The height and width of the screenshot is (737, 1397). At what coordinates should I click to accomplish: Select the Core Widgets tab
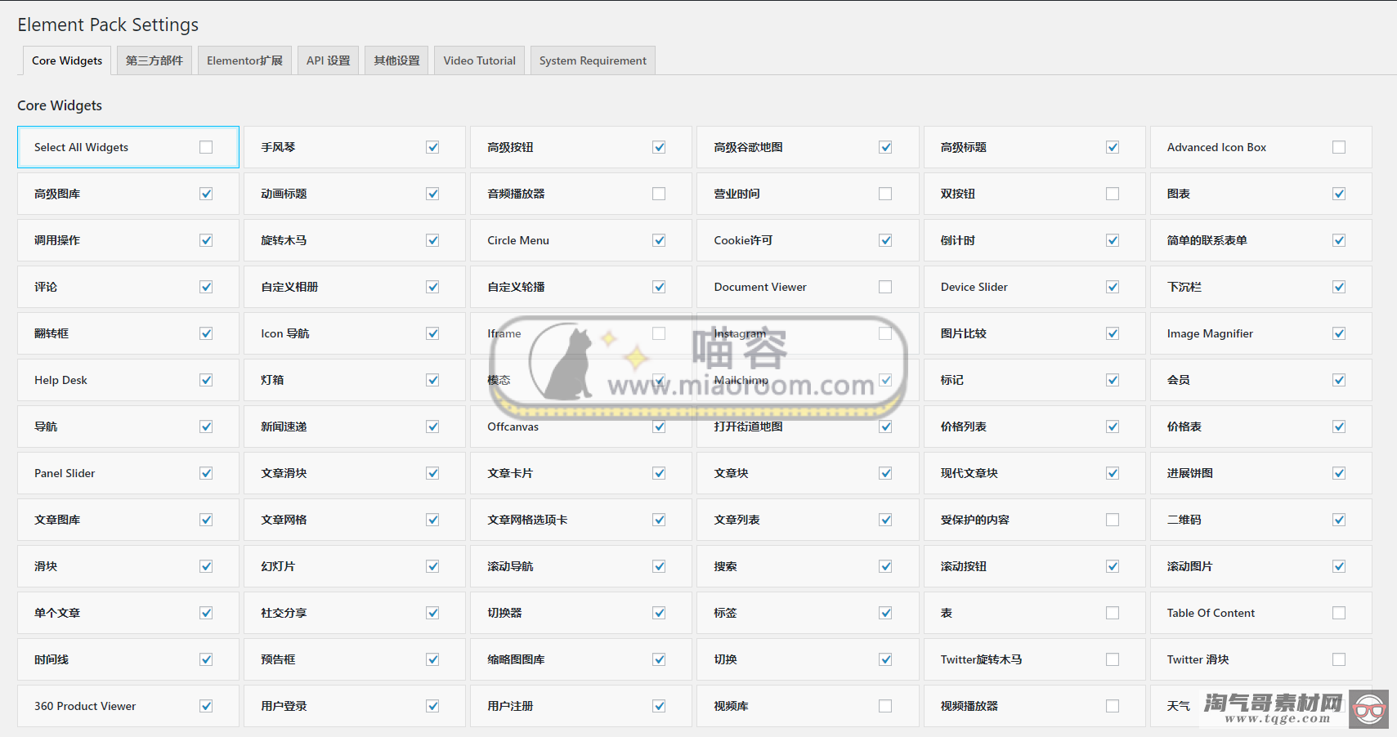[66, 60]
